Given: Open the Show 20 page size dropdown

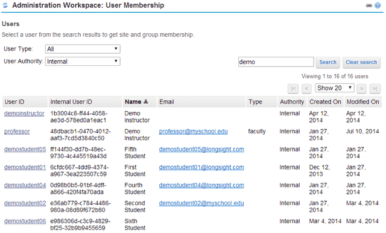Looking at the screenshot, I should (x=335, y=88).
